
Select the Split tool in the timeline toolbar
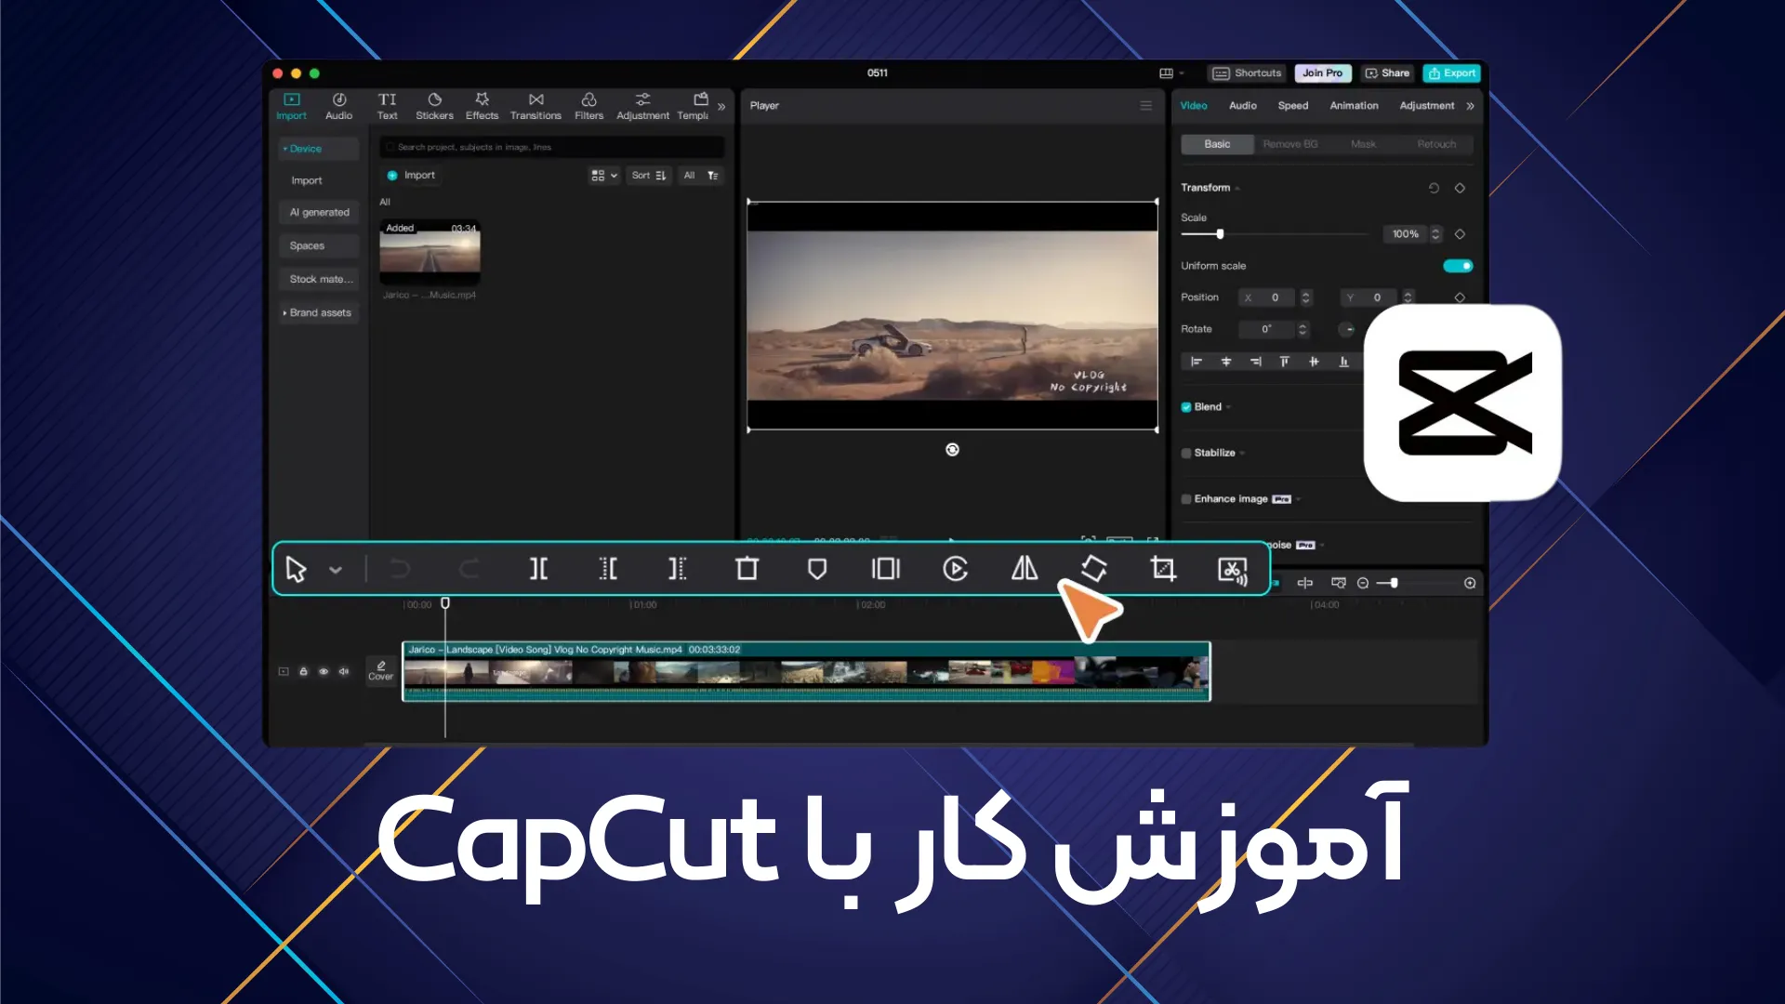click(x=538, y=569)
